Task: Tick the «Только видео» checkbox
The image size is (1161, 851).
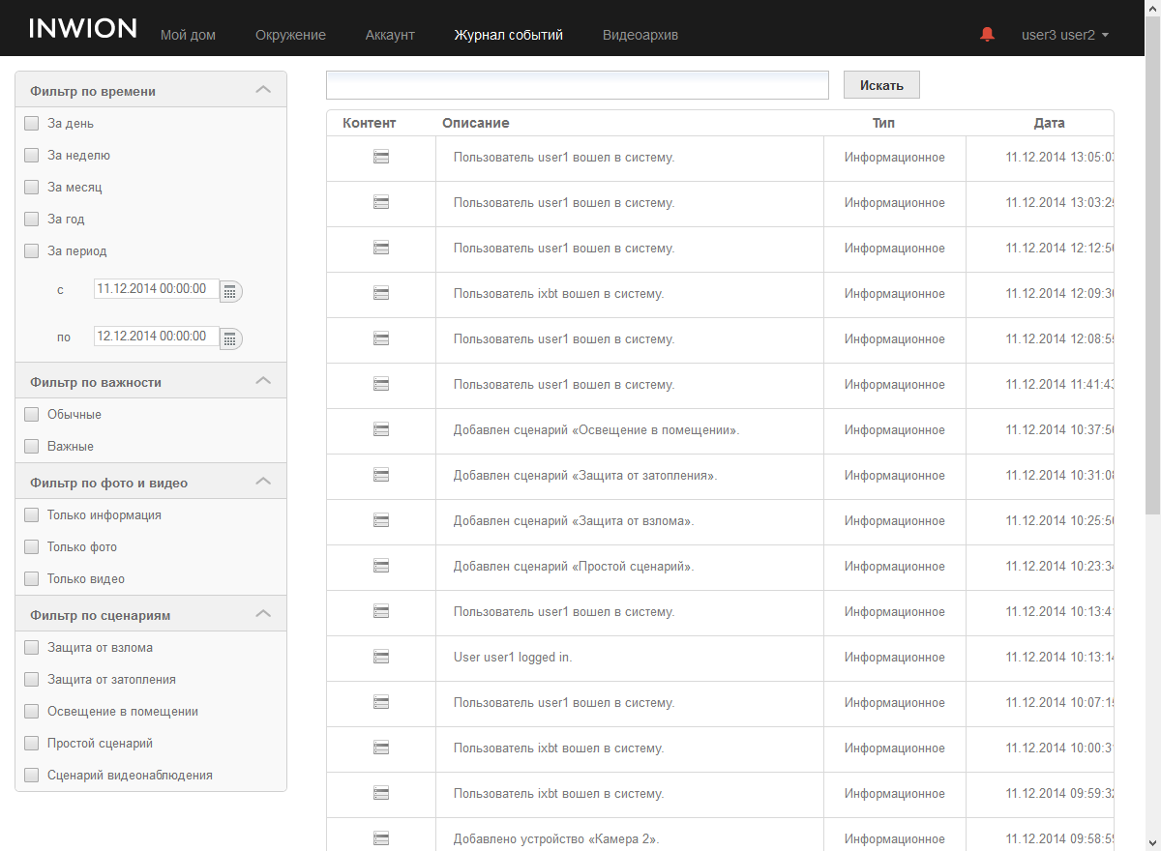Action: tap(32, 579)
